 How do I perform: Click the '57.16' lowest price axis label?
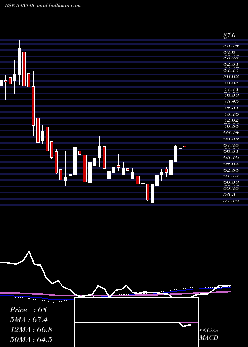pos(231,201)
